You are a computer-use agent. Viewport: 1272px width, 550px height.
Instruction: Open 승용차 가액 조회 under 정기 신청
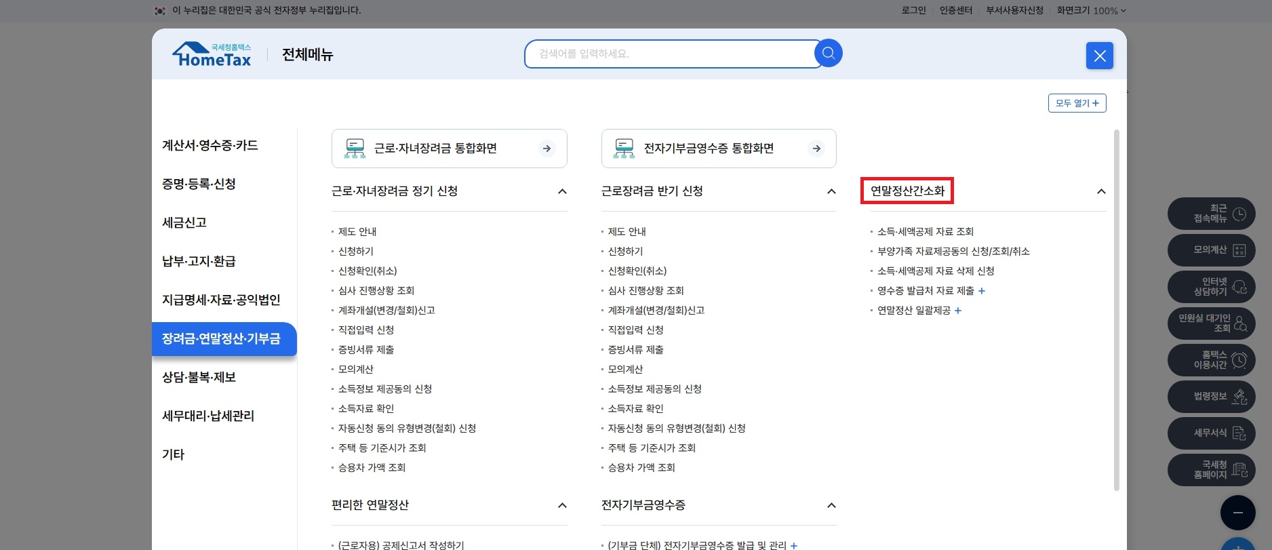[372, 468]
